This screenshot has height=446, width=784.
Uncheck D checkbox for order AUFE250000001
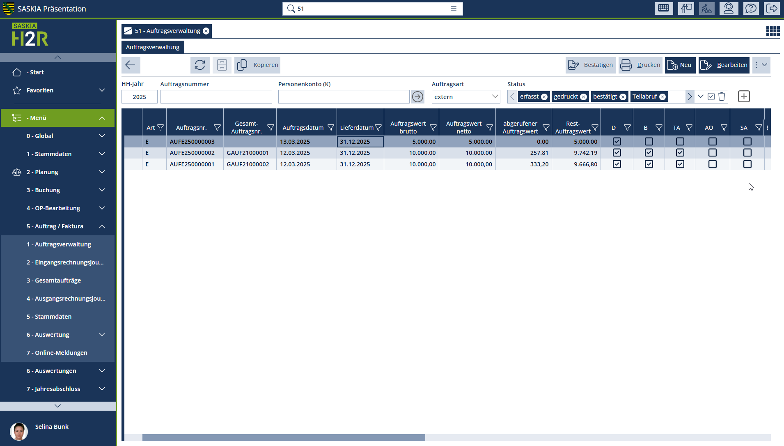[617, 164]
